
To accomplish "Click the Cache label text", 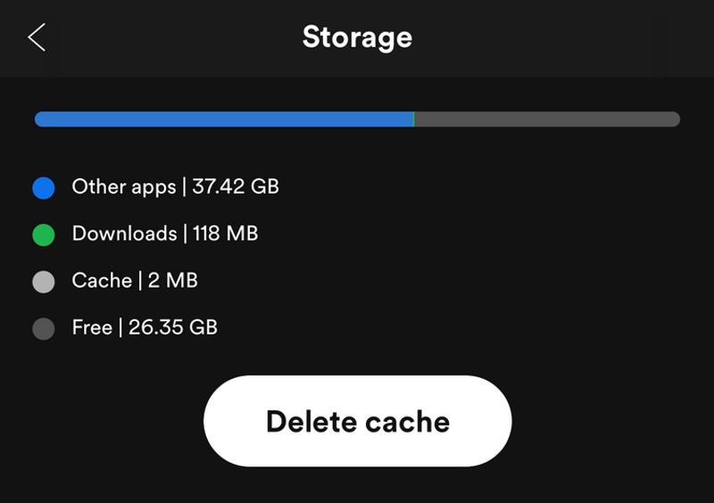I will tap(102, 281).
